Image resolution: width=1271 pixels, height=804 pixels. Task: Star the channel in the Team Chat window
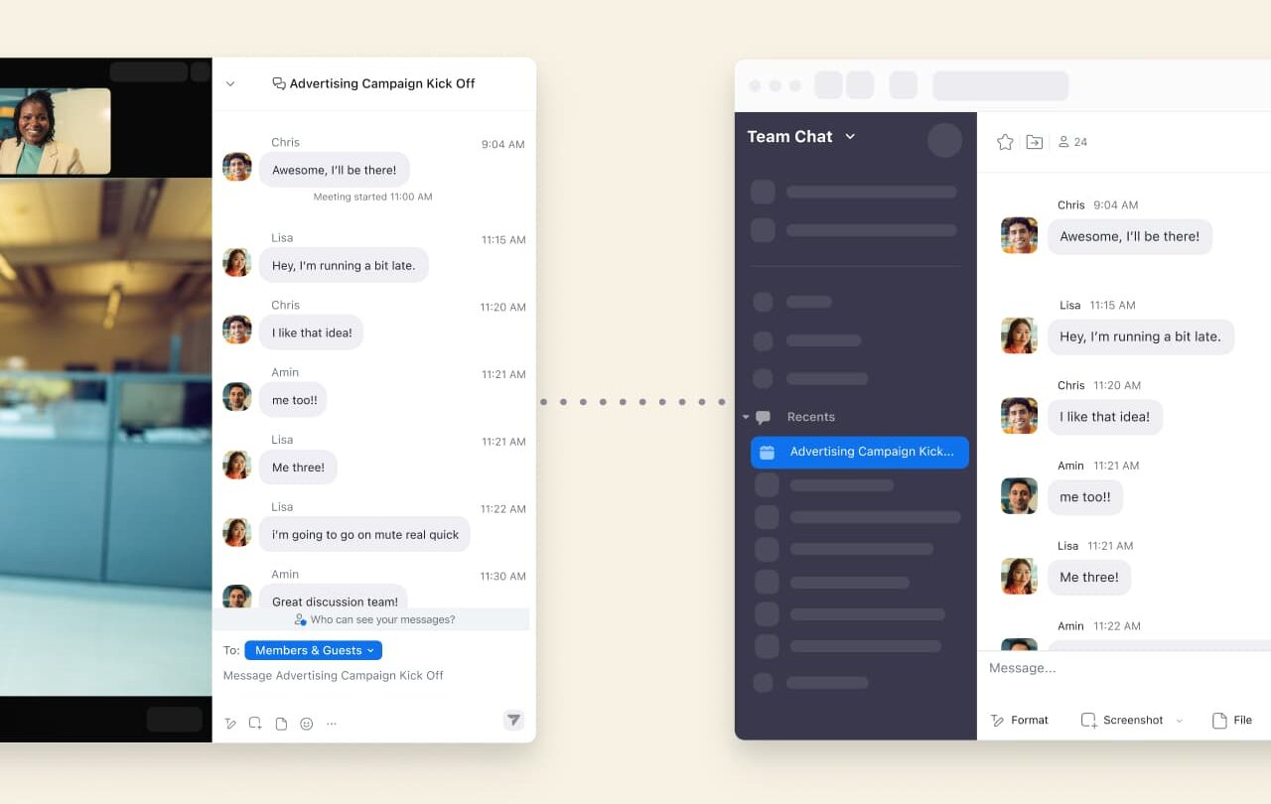[x=1005, y=142]
